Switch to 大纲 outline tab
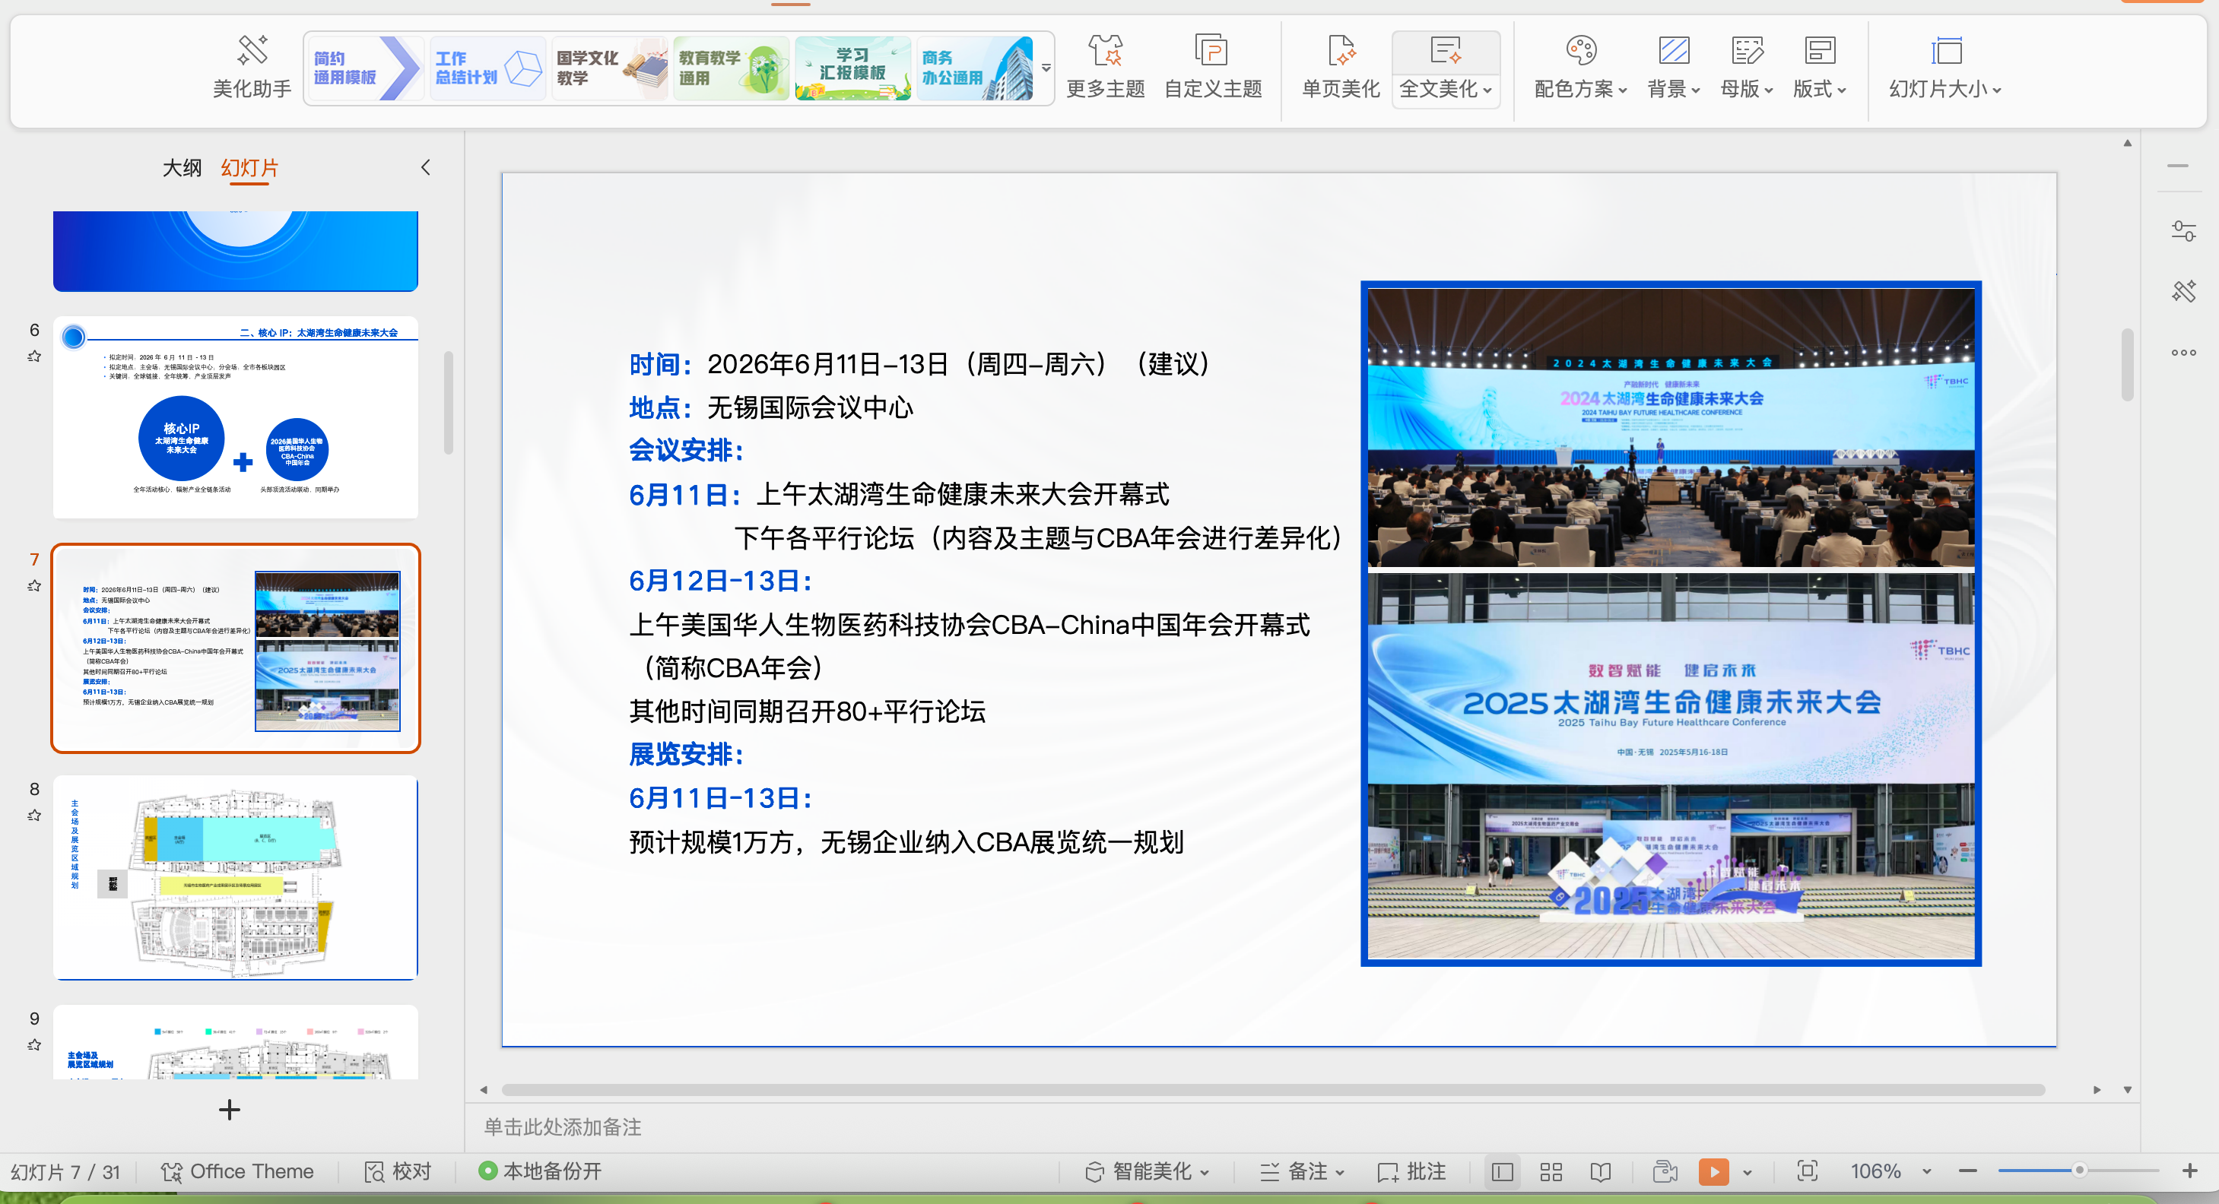 tap(182, 168)
